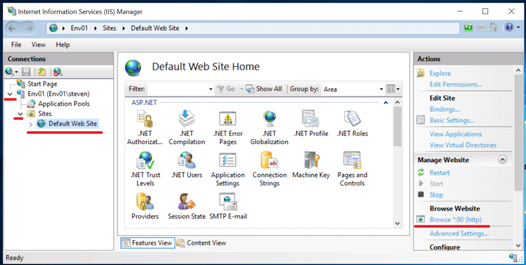Open the Help menu
This screenshot has width=526, height=265.
coord(63,45)
